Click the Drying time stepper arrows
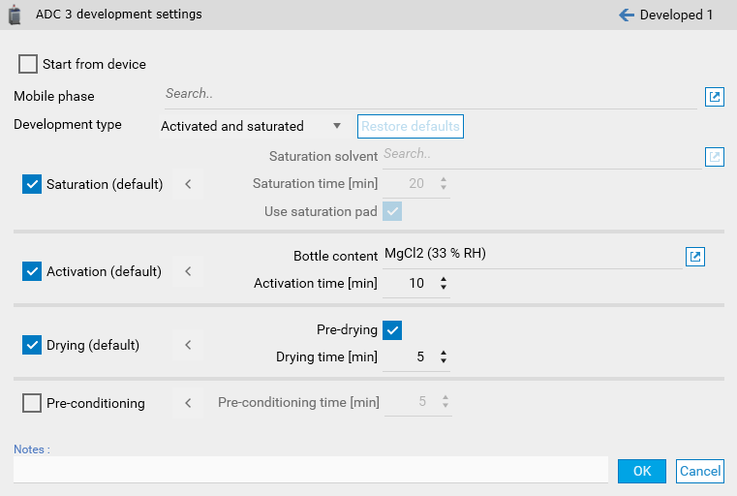737x496 pixels. pyautogui.click(x=444, y=357)
